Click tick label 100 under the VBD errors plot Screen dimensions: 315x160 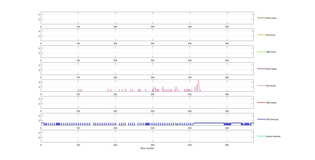(x=78, y=60)
